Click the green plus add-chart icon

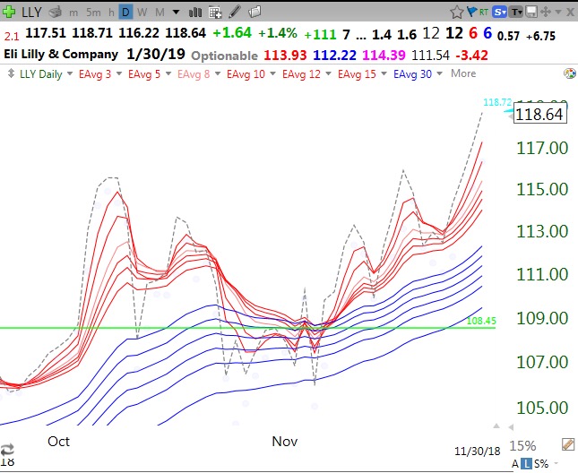[x=9, y=12]
